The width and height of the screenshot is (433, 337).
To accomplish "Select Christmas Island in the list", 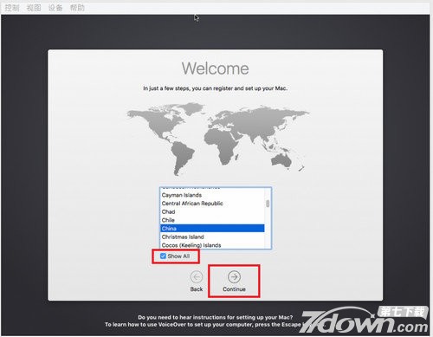I will pyautogui.click(x=212, y=237).
